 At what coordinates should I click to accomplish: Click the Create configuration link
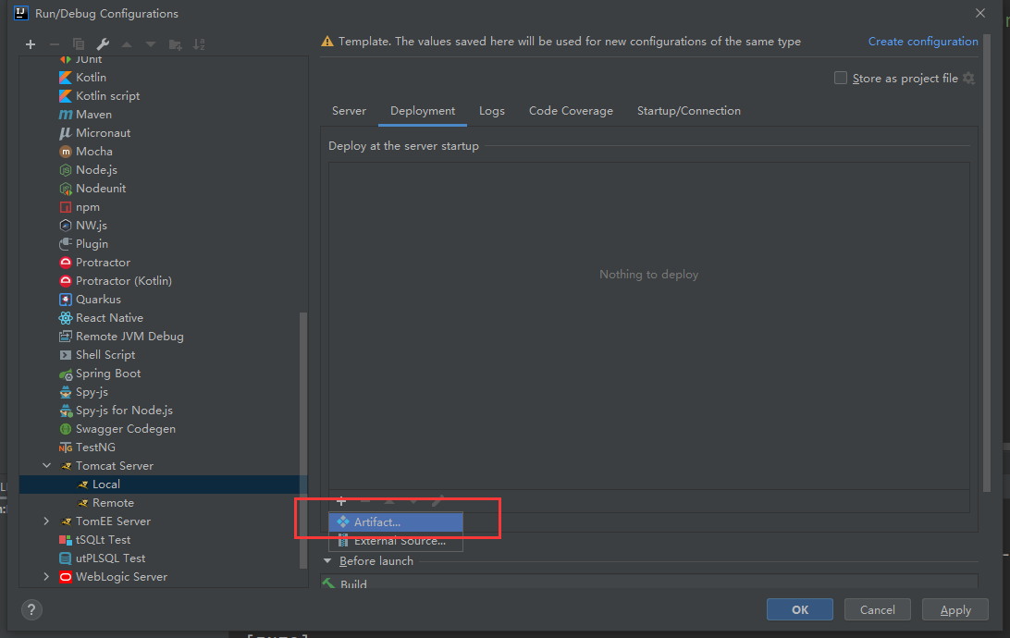click(923, 42)
